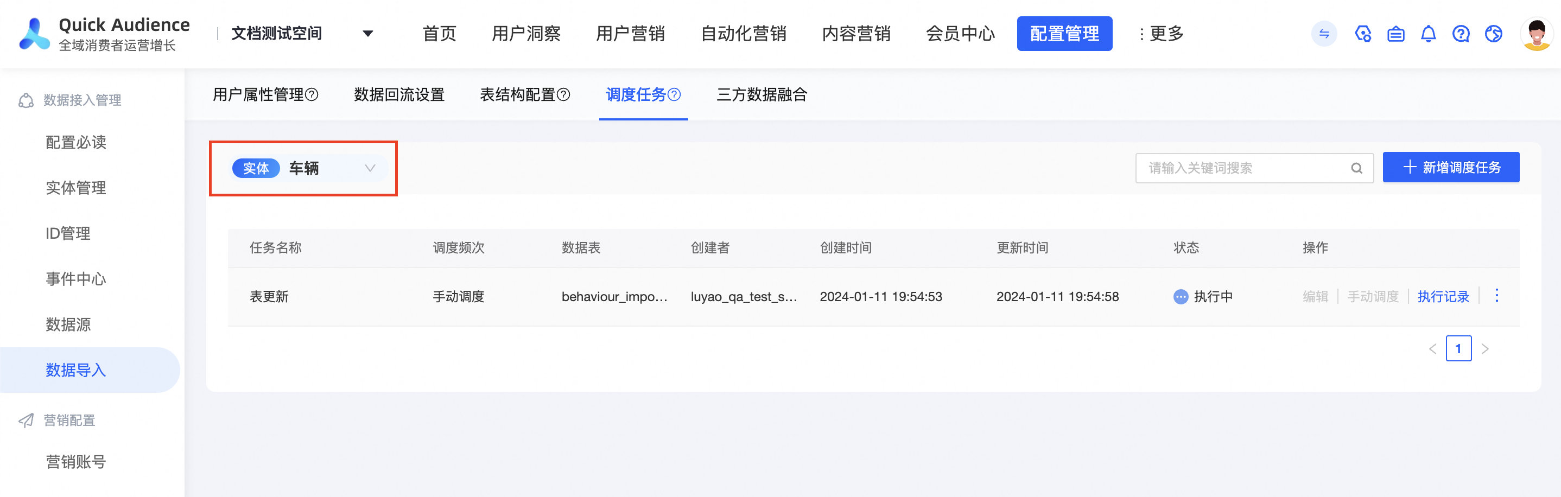The height and width of the screenshot is (497, 1561).
Task: Open the three-dot more actions for 表更新
Action: pos(1497,296)
